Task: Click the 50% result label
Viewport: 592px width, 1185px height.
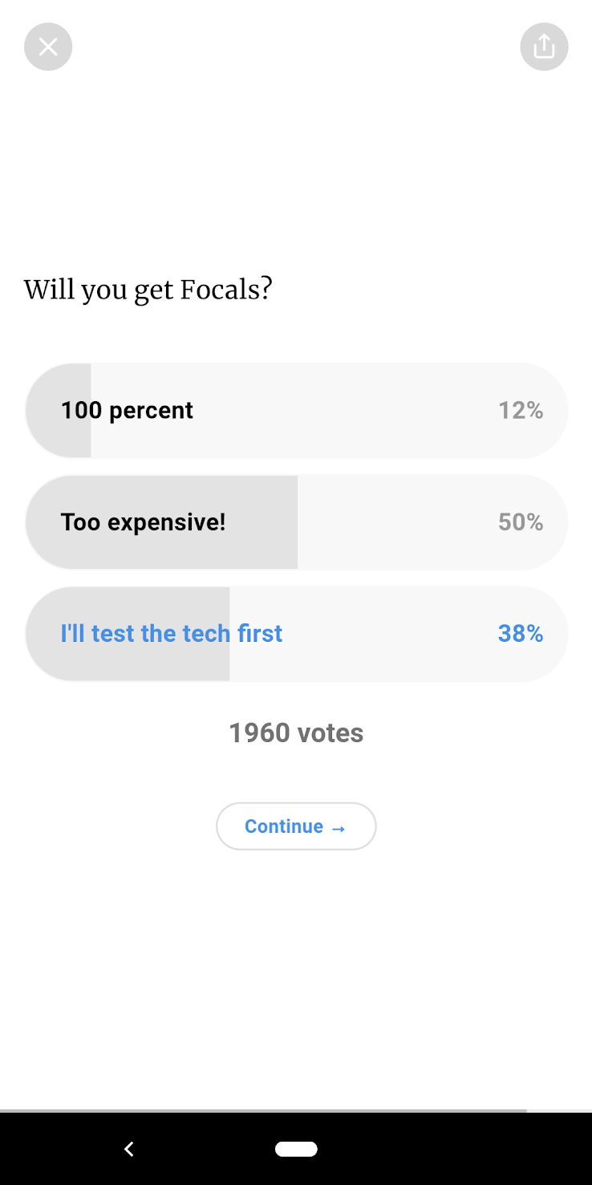Action: [521, 522]
